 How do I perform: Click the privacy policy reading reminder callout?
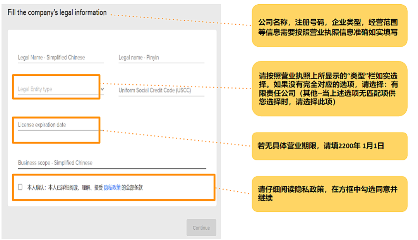pos(330,194)
